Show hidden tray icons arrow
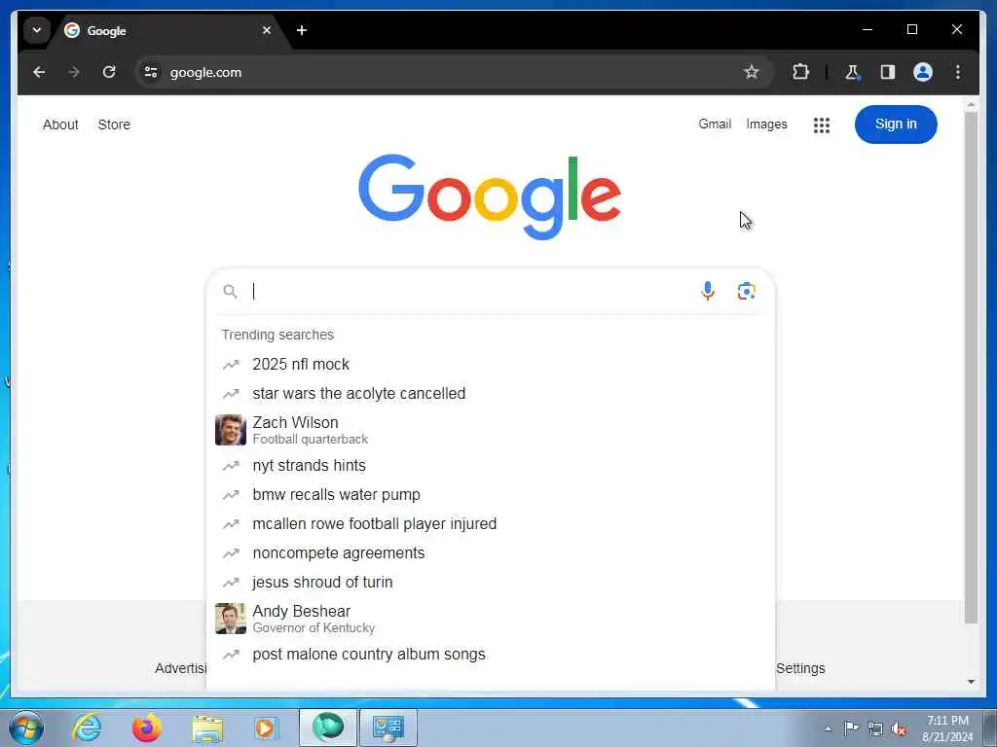This screenshot has height=747, width=997. pyautogui.click(x=828, y=729)
